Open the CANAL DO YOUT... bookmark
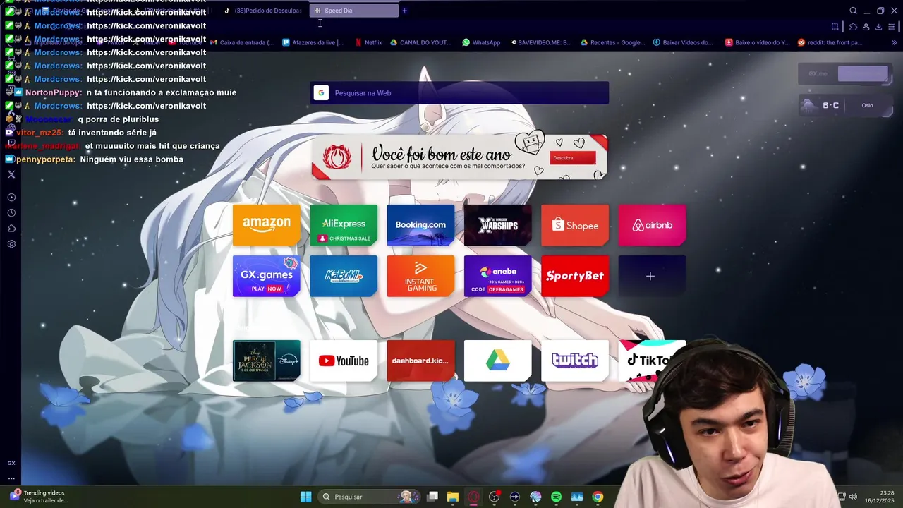 pos(421,42)
